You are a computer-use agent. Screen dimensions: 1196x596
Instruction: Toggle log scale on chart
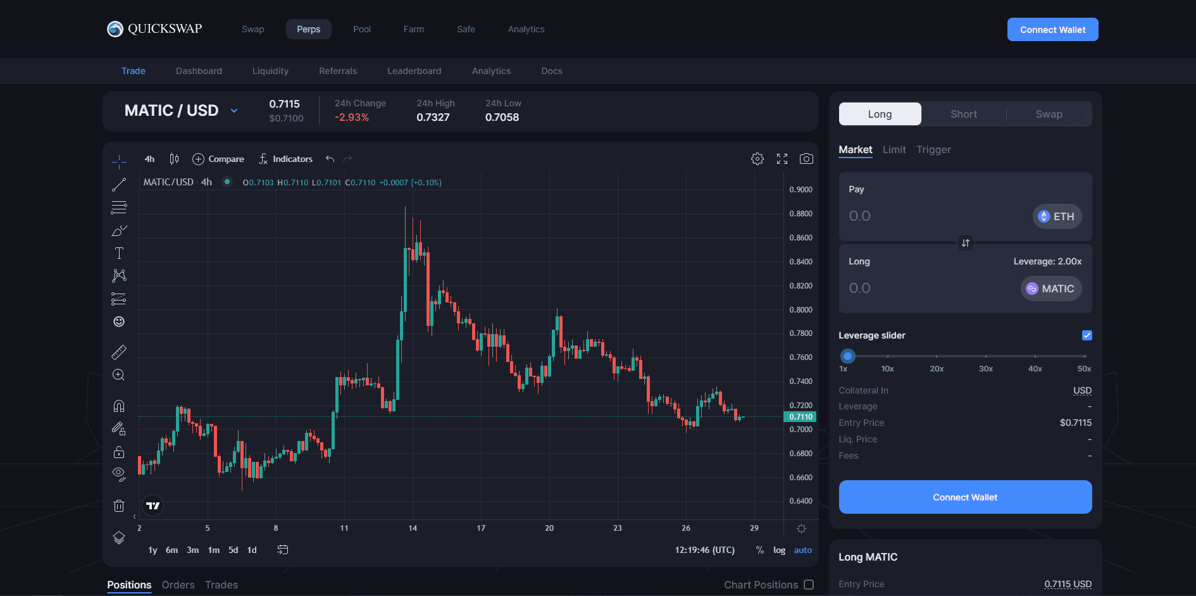779,550
